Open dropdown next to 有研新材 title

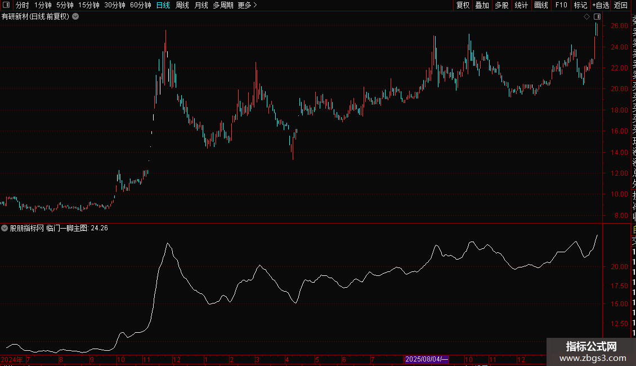point(75,17)
